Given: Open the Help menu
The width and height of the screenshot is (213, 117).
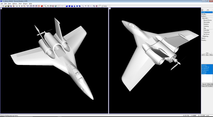Looking at the screenshot, I should click(31, 3).
